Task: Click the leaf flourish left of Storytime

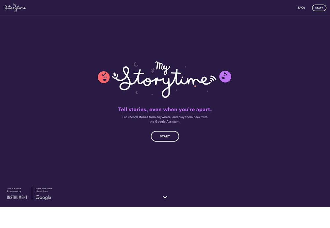Action: [115, 76]
